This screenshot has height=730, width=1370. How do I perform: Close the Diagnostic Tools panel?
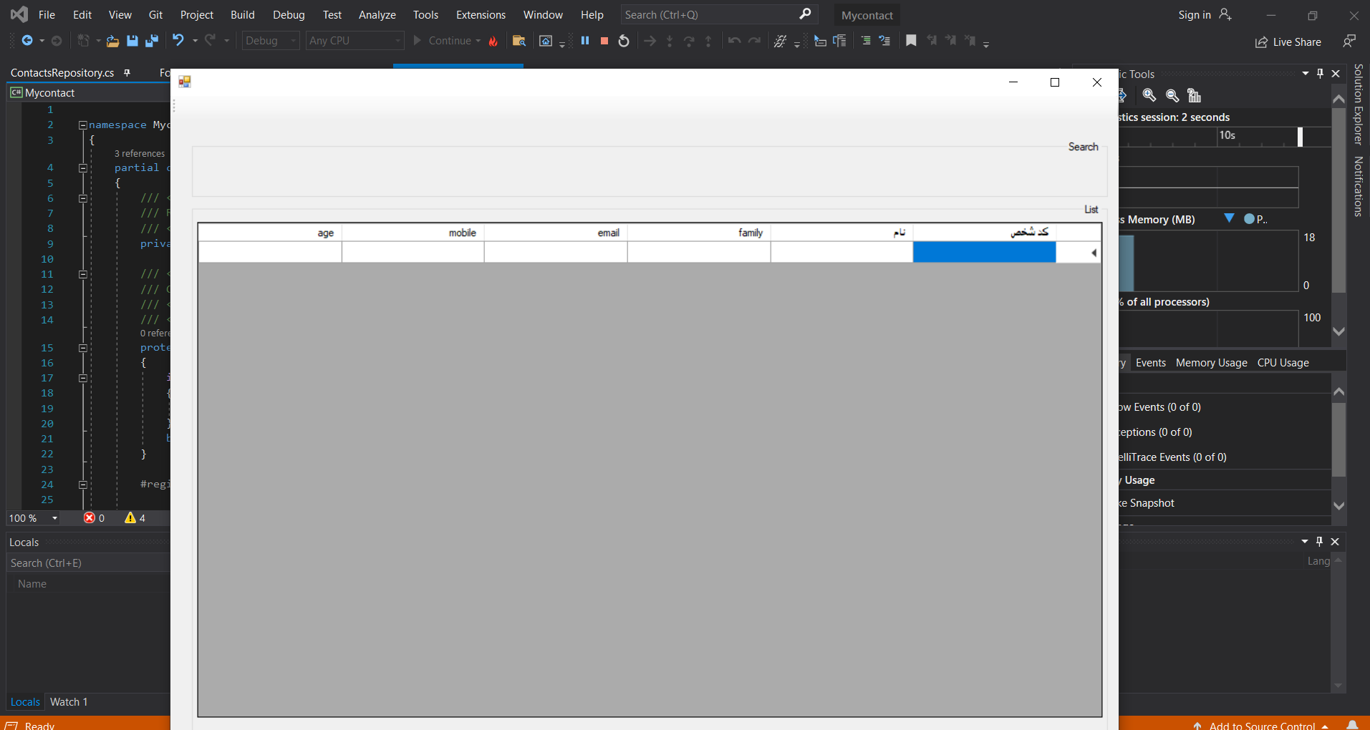(1336, 74)
